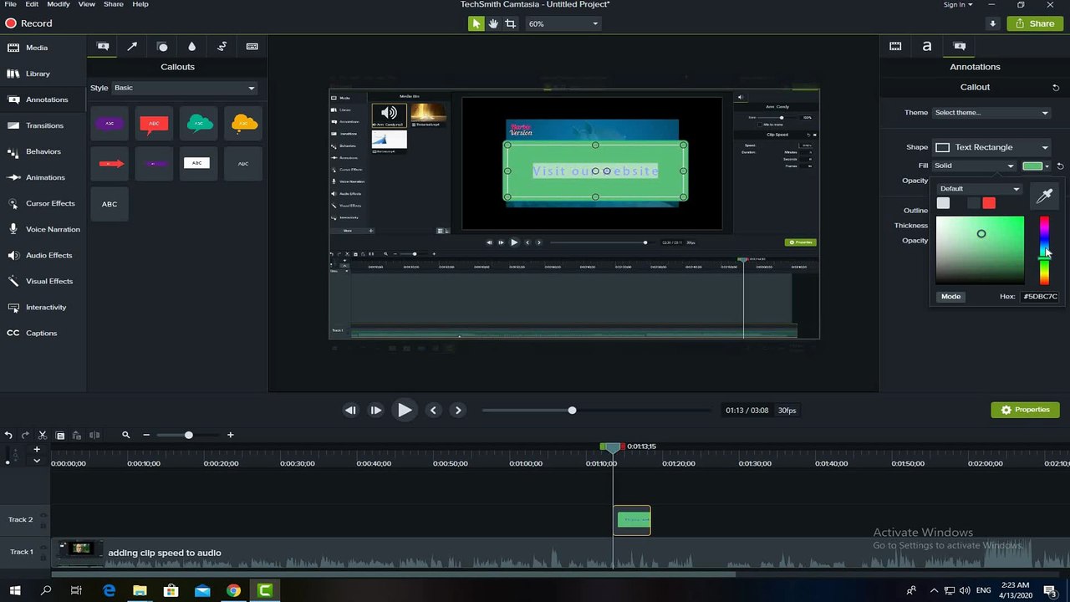1070x602 pixels.
Task: Click the Cut scissors icon in timeline toolbar
Action: [x=43, y=435]
